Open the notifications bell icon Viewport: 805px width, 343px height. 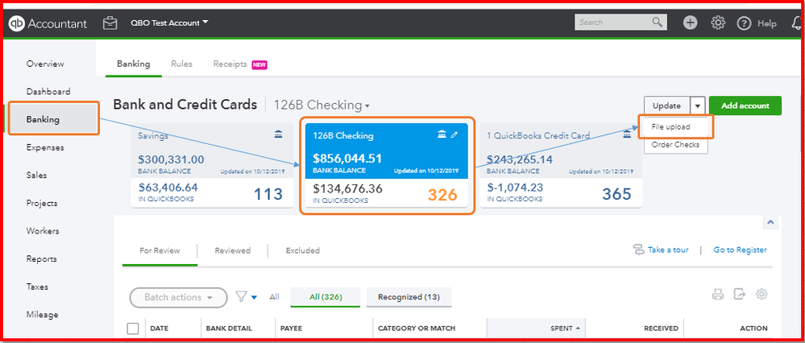pos(797,23)
